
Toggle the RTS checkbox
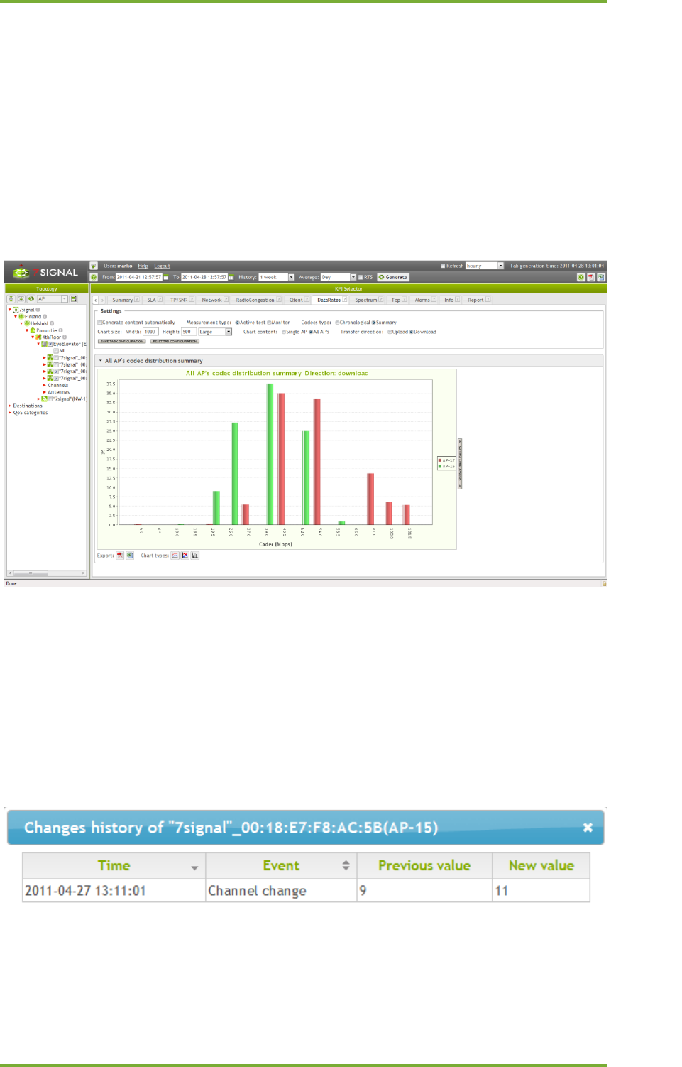(x=361, y=277)
